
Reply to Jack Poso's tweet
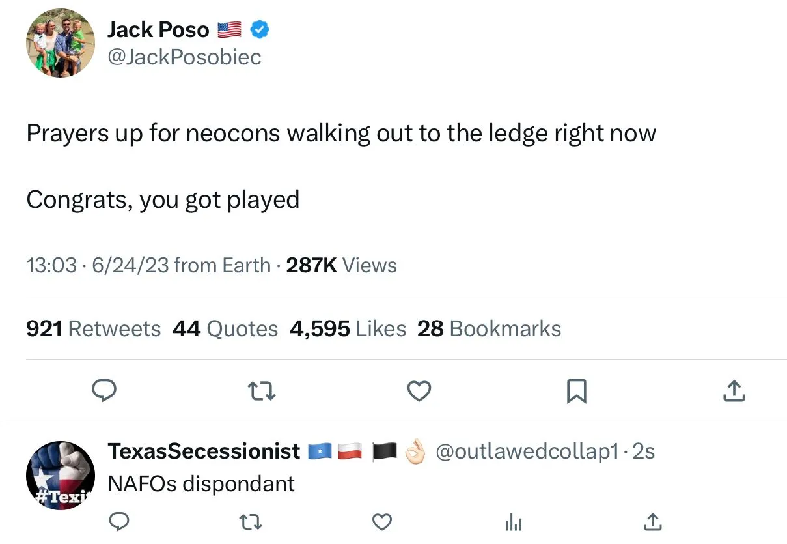tap(103, 390)
